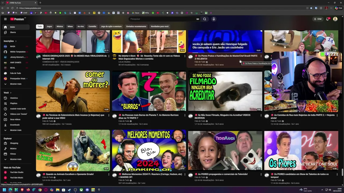This screenshot has width=344, height=193.
Task: Select the Jogos filter chip
Action: pyautogui.click(x=49, y=27)
